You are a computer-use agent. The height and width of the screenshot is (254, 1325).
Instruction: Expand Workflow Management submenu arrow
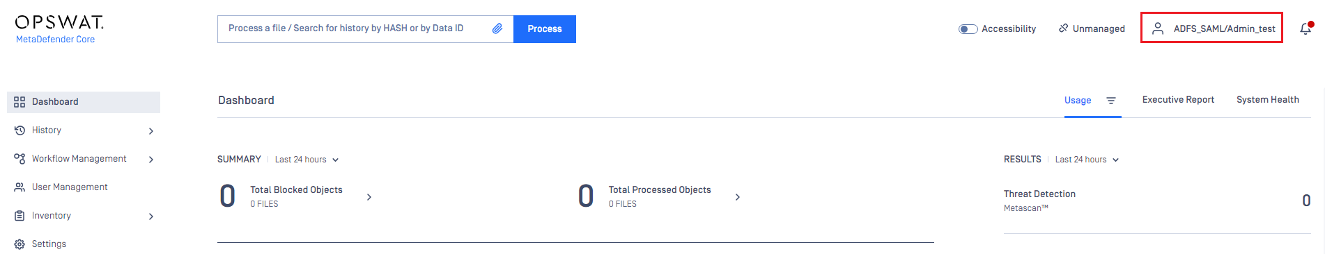151,160
